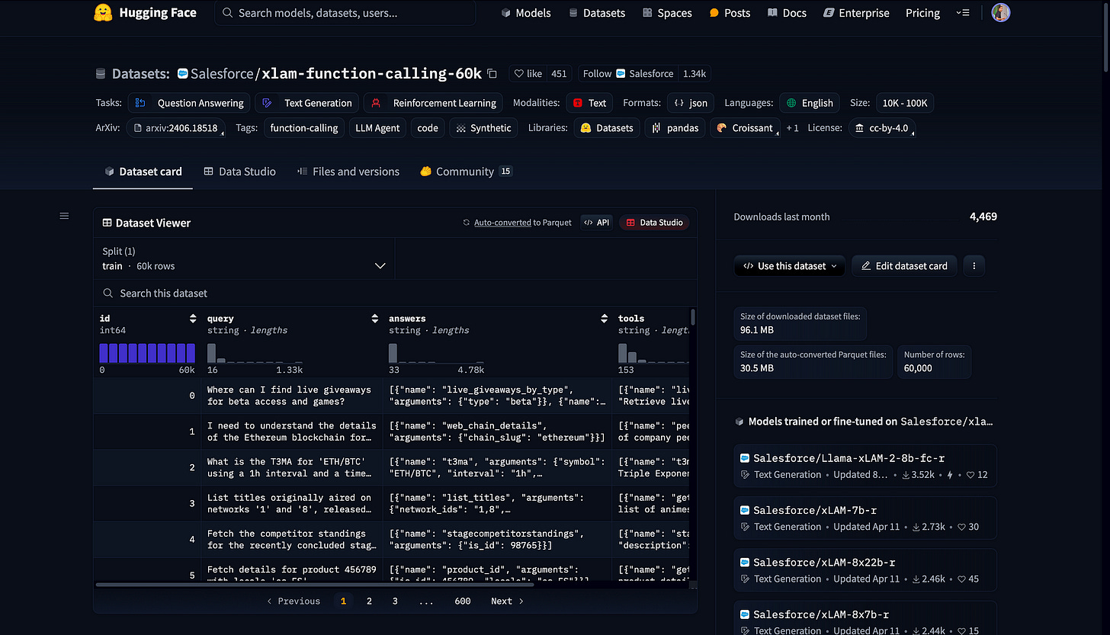Show the +1 more libraries
1110x635 pixels.
pos(793,128)
